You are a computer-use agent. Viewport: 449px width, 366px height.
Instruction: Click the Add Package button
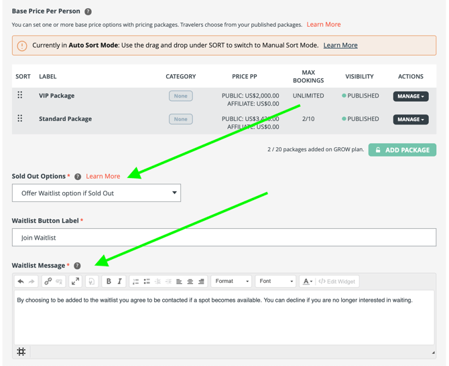(x=402, y=150)
